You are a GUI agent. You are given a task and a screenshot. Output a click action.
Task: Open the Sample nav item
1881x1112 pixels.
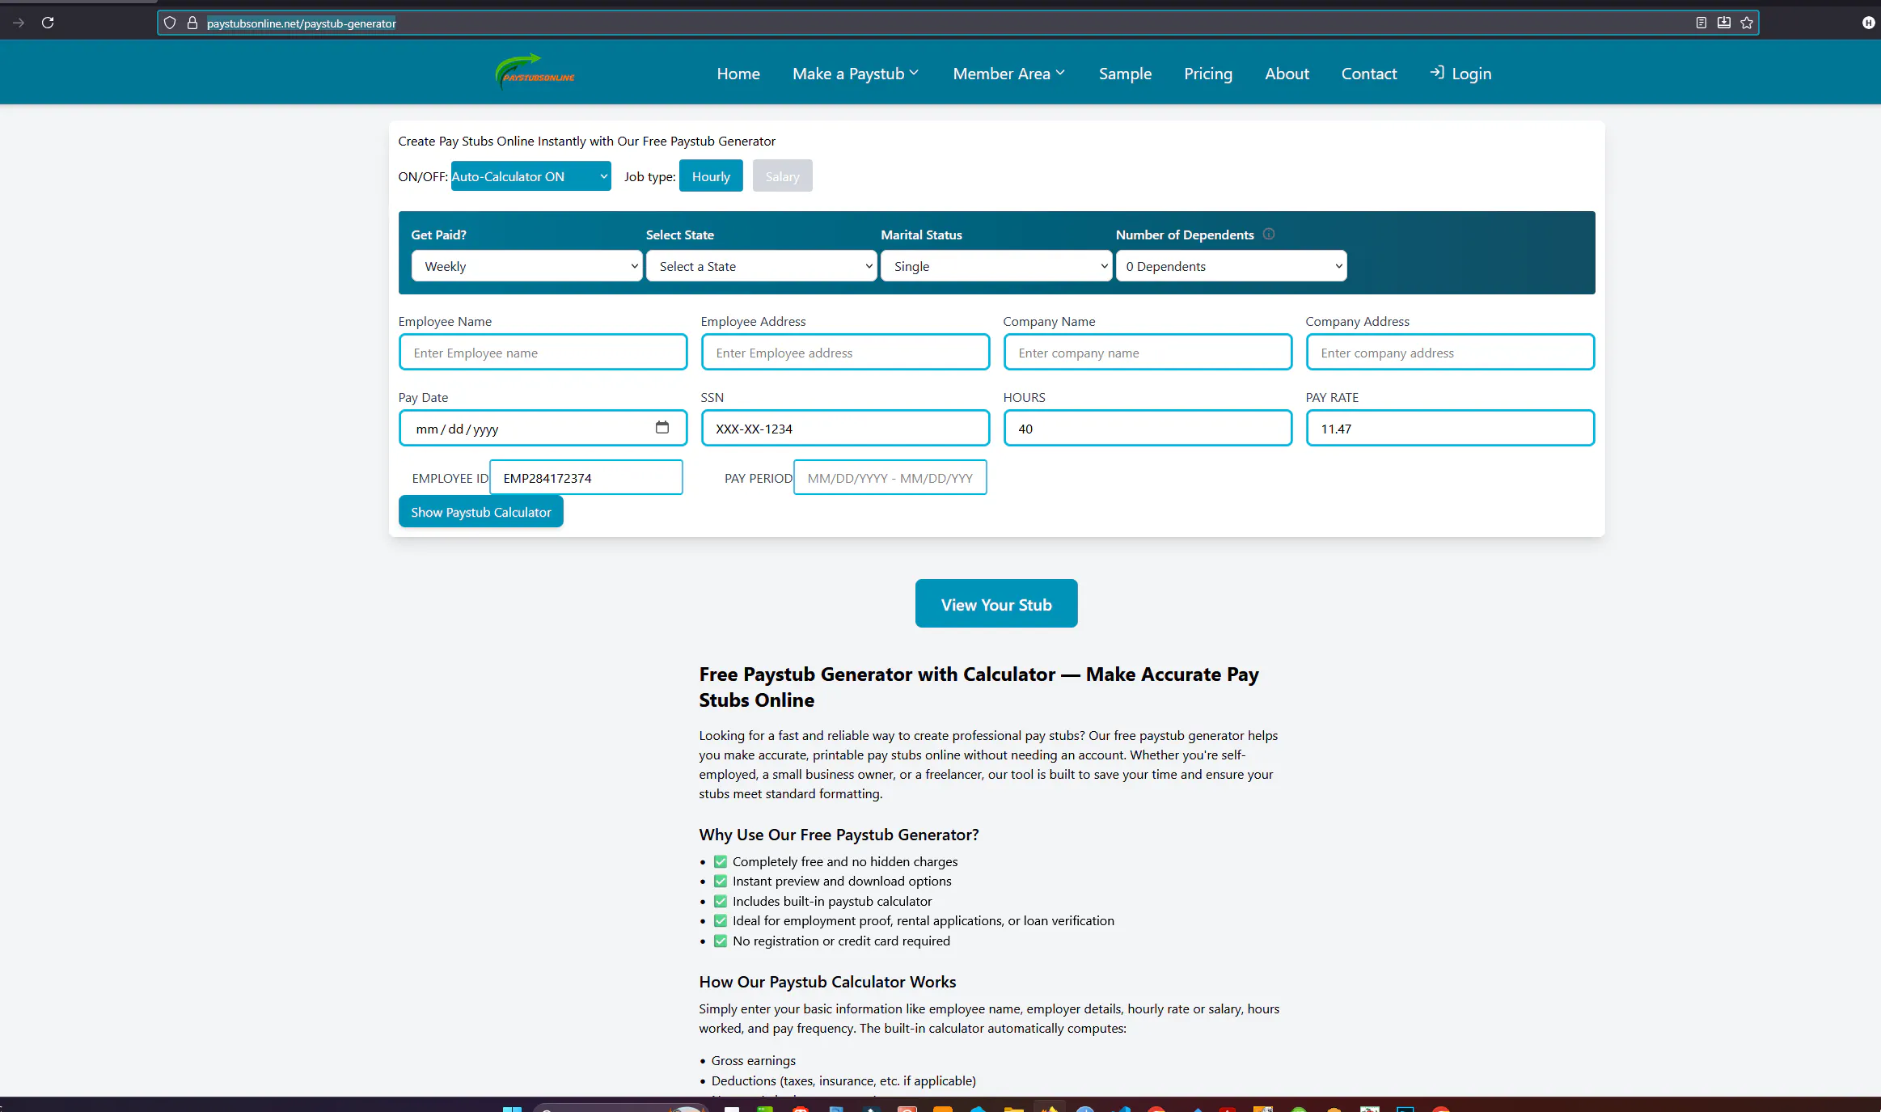coord(1125,74)
